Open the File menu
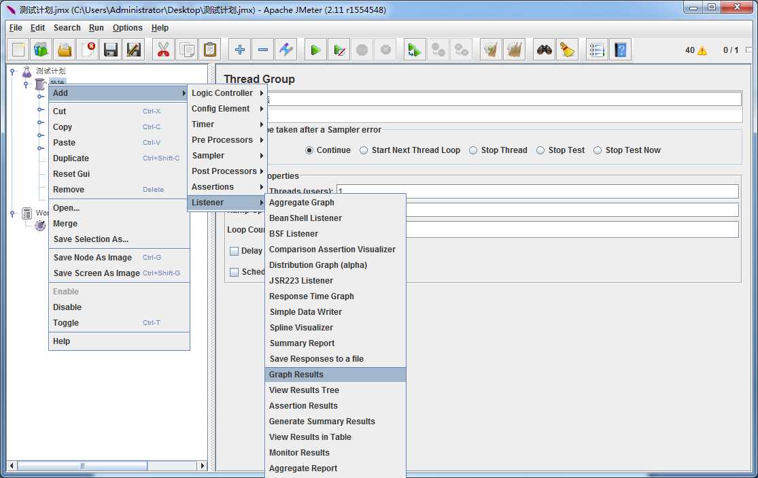Image resolution: width=758 pixels, height=478 pixels. pyautogui.click(x=16, y=28)
